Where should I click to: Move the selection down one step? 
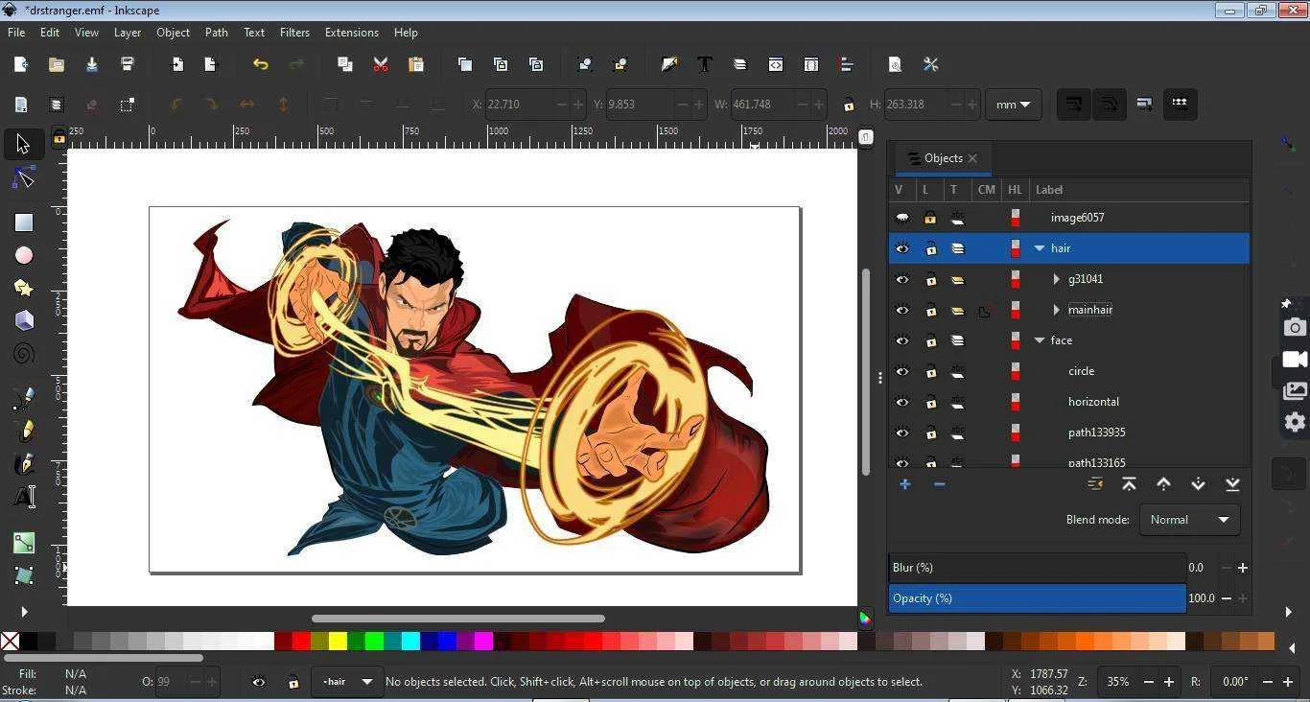point(1198,484)
